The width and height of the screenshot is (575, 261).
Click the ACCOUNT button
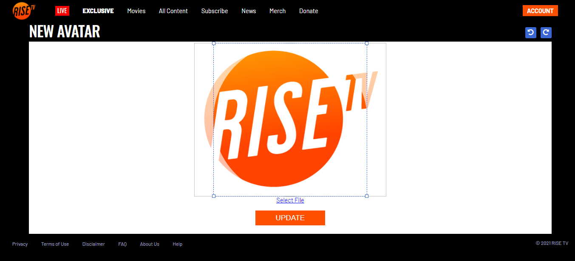pos(540,11)
